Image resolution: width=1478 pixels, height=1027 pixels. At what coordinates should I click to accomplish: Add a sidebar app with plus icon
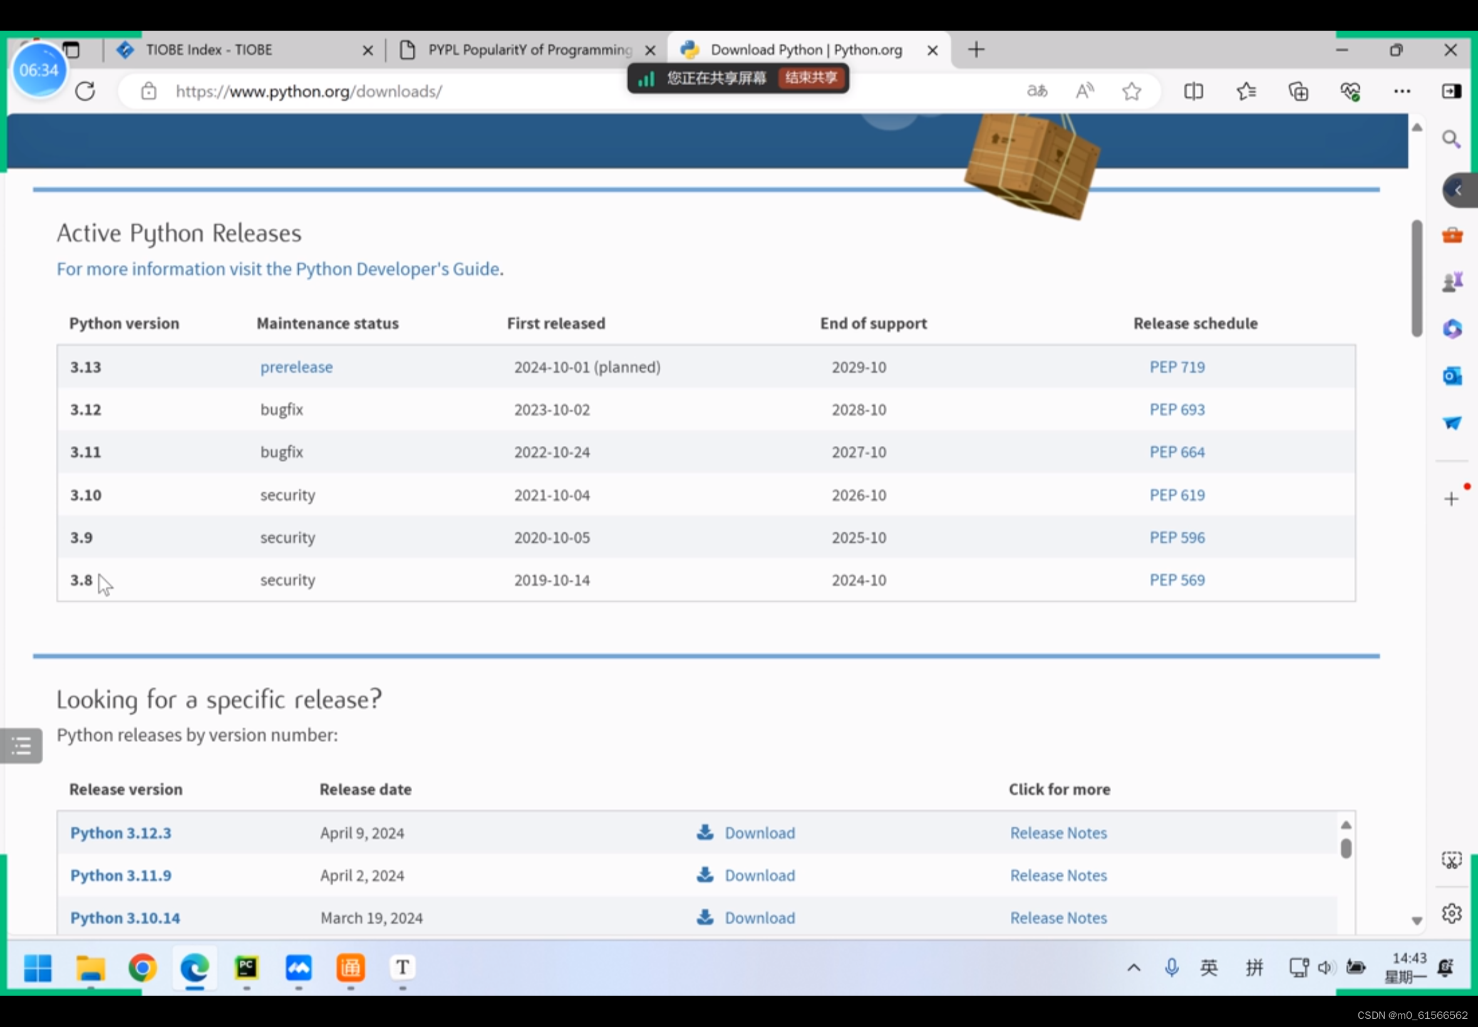(x=1451, y=498)
